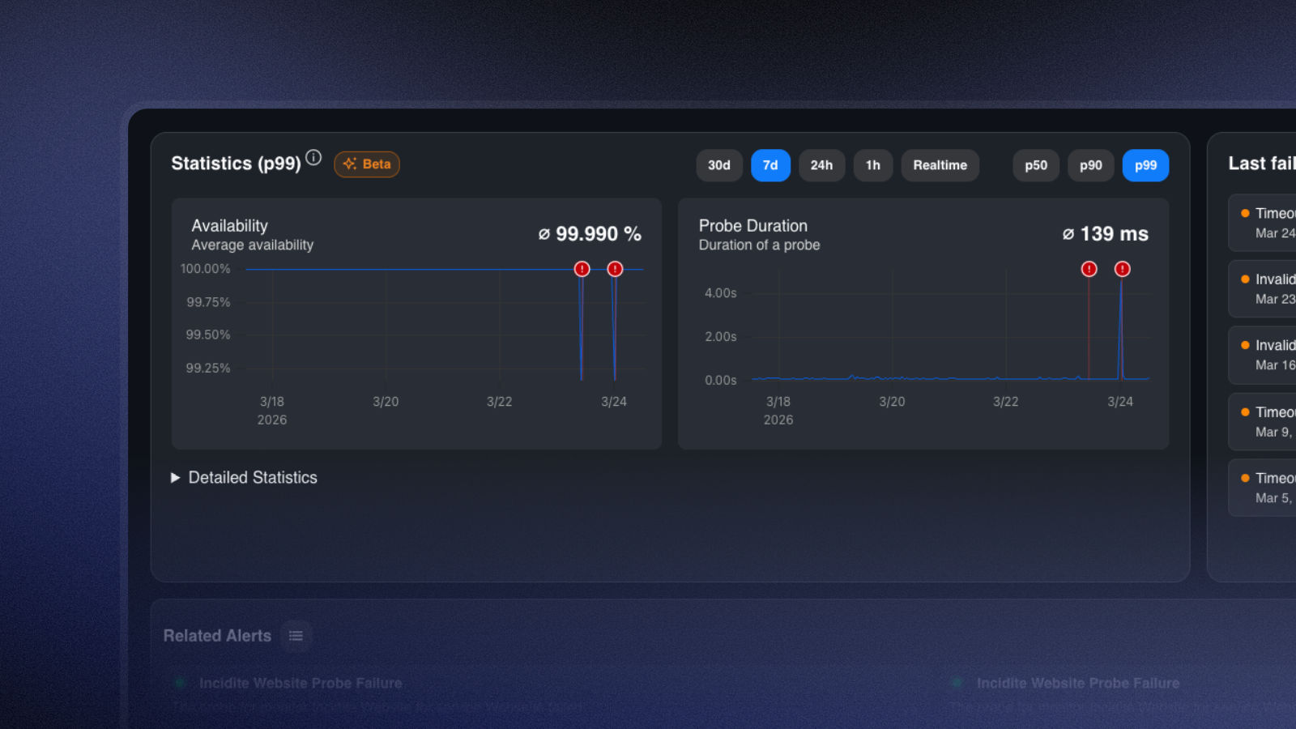The width and height of the screenshot is (1296, 729).
Task: Click the Probe Duration chart title
Action: 753,226
